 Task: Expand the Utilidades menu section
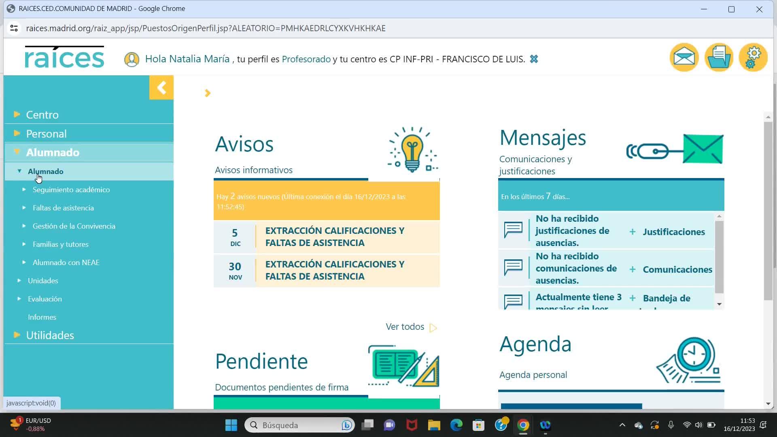tap(50, 335)
